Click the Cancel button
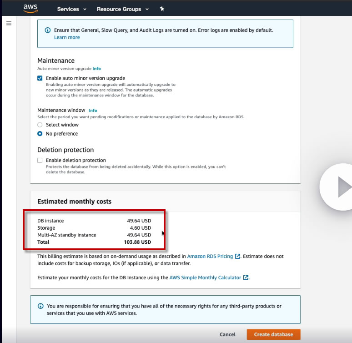 [x=227, y=334]
